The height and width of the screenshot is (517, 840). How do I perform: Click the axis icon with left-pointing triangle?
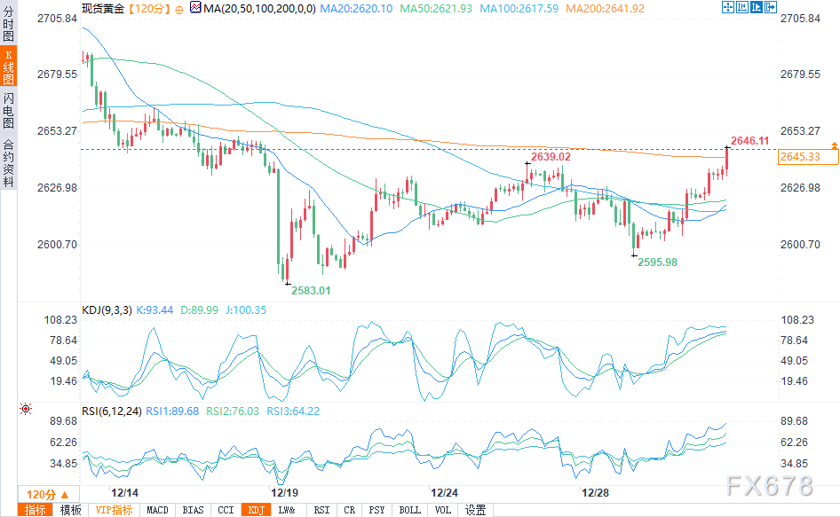742,7
